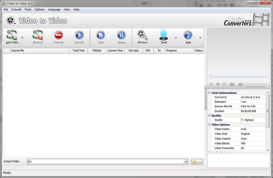Click the Add Video toolbar icon

pos(12,35)
